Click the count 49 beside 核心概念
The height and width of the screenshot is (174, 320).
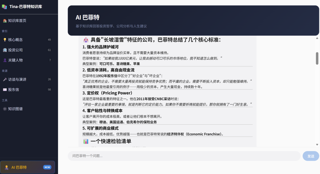pyautogui.click(x=49, y=40)
